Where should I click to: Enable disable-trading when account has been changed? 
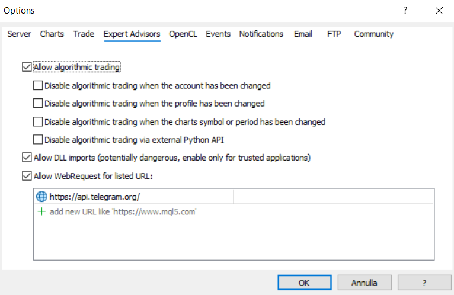click(39, 85)
